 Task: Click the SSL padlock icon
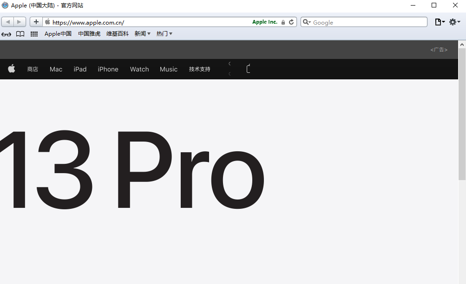click(x=283, y=22)
